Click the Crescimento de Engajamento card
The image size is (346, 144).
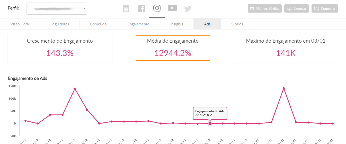(x=60, y=48)
